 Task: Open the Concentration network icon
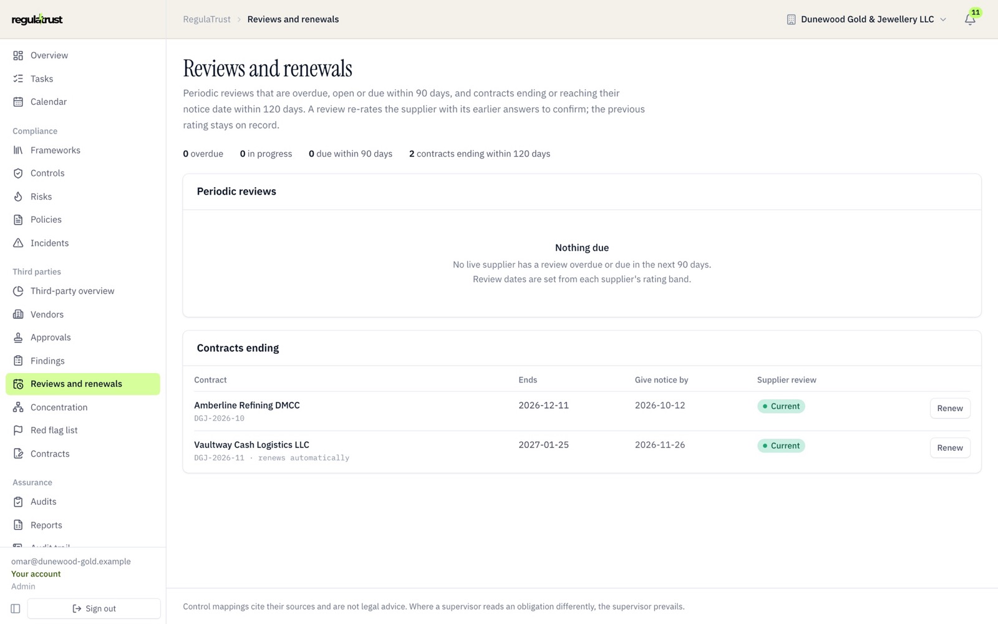coord(18,407)
